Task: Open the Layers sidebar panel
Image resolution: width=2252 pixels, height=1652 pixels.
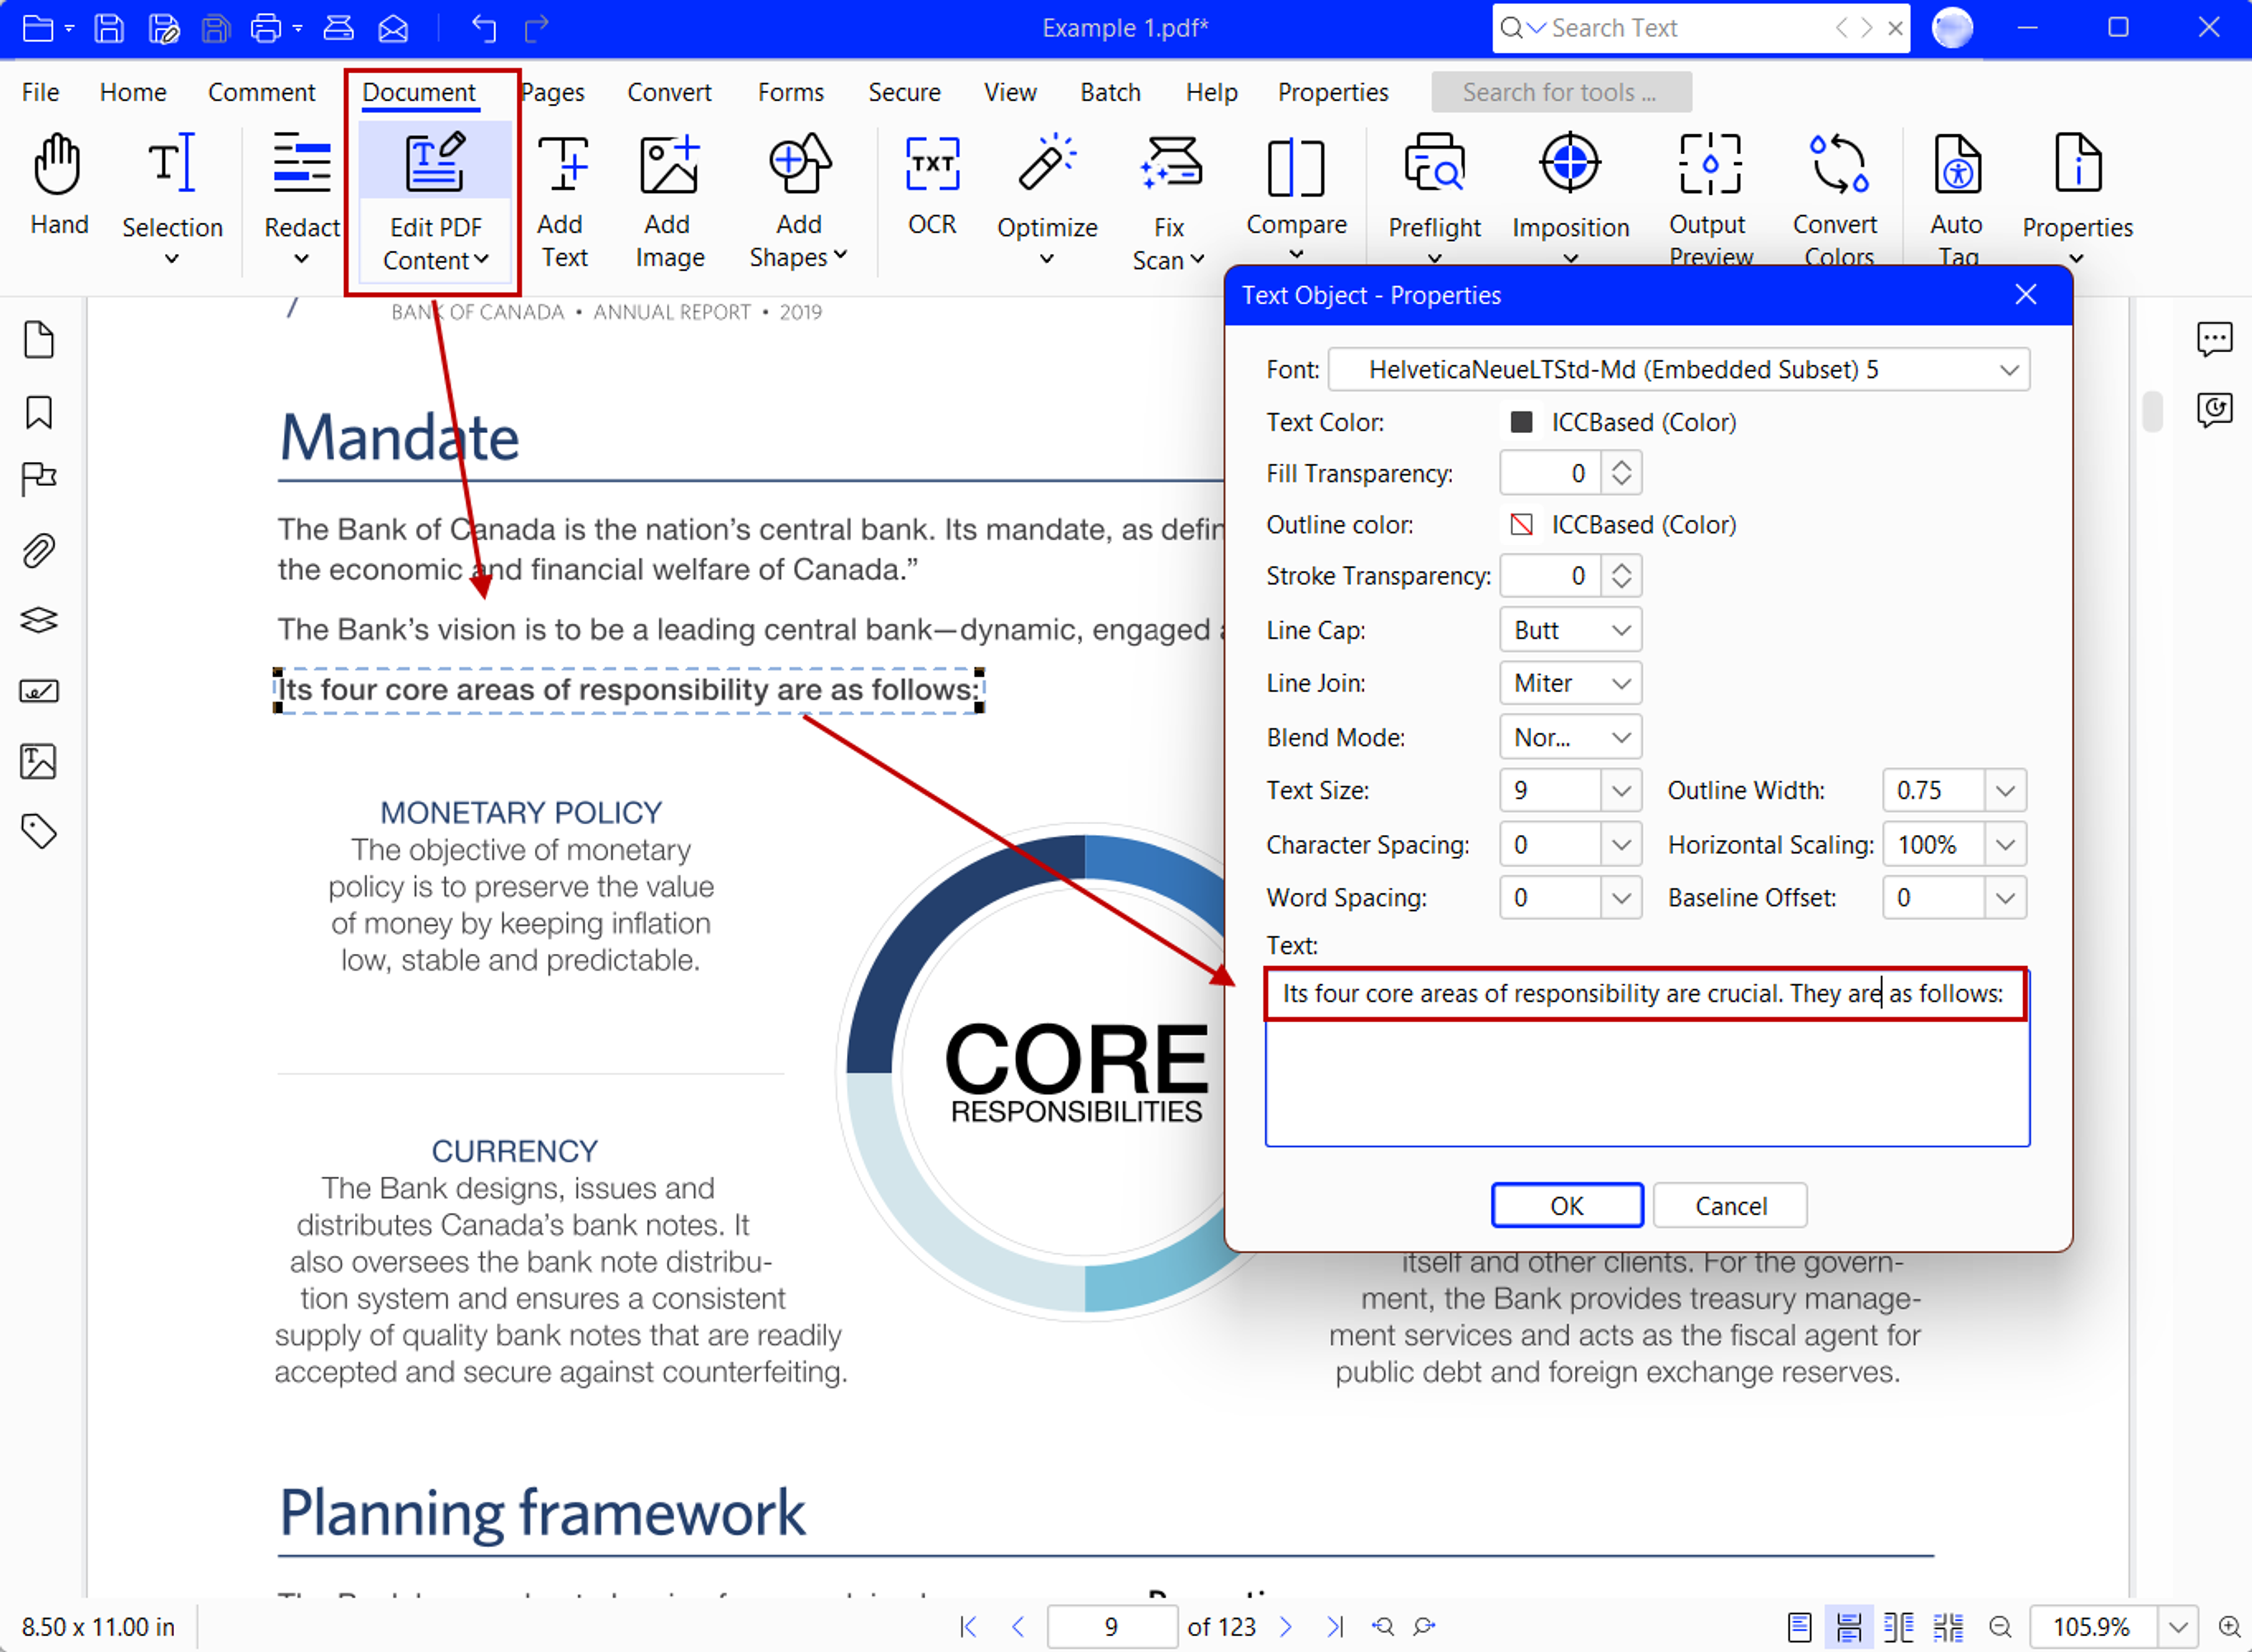Action: click(x=38, y=620)
